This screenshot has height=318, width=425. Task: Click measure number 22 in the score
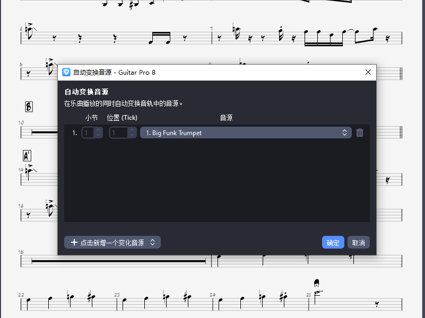(20, 294)
